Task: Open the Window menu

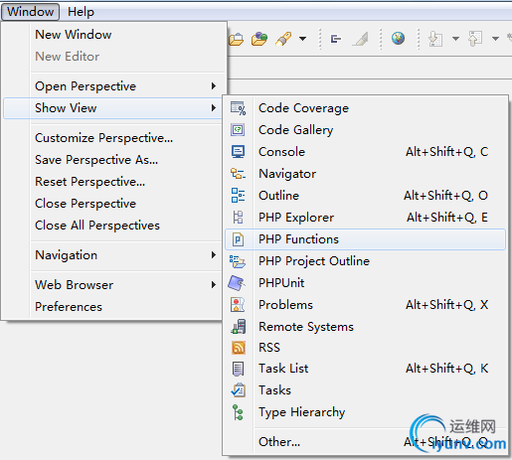Action: (x=30, y=12)
